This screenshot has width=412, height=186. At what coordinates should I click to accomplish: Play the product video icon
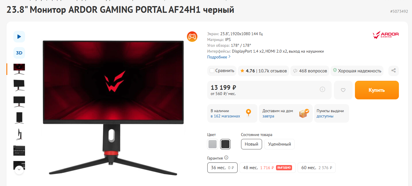(19, 37)
